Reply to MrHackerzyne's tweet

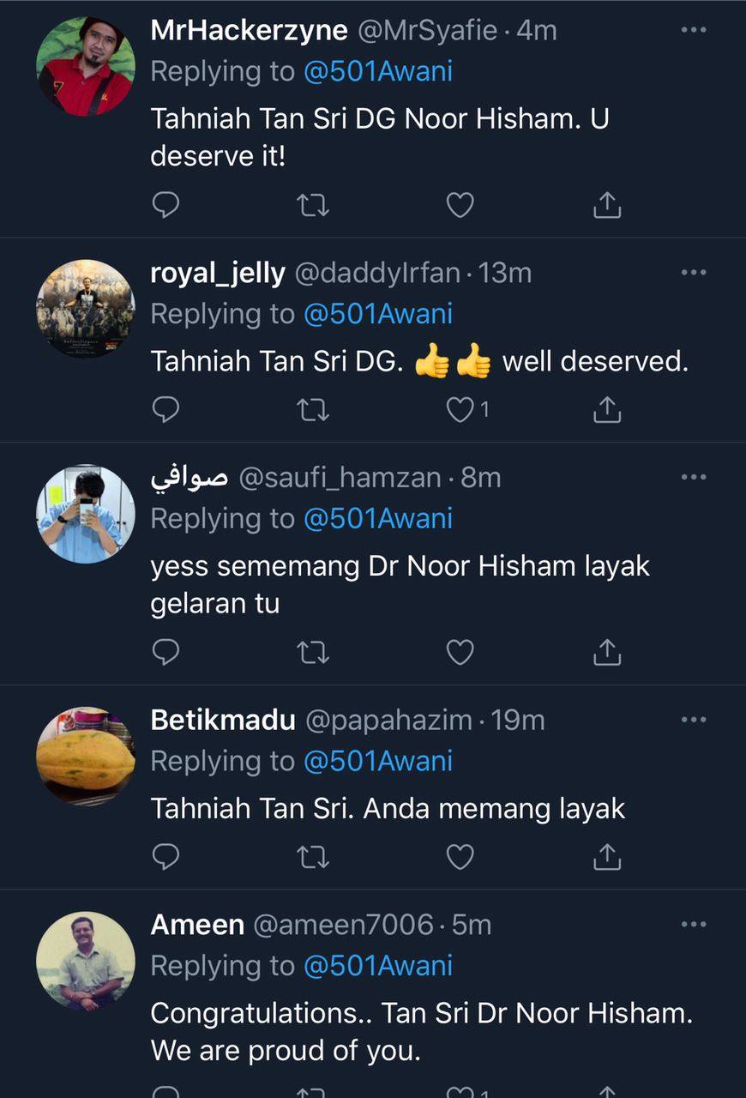click(x=165, y=205)
